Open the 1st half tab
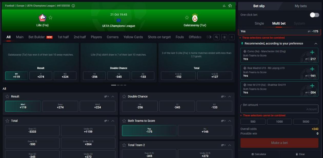The image size is (323, 158). tap(63, 37)
